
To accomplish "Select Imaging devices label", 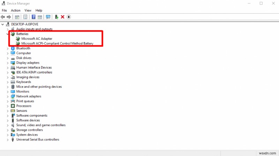I will pos(28,77).
